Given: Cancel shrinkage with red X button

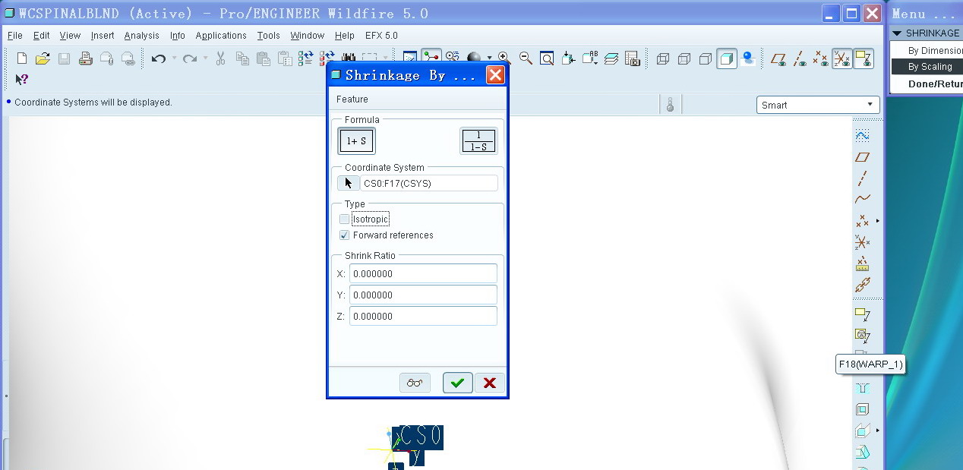Looking at the screenshot, I should (490, 383).
